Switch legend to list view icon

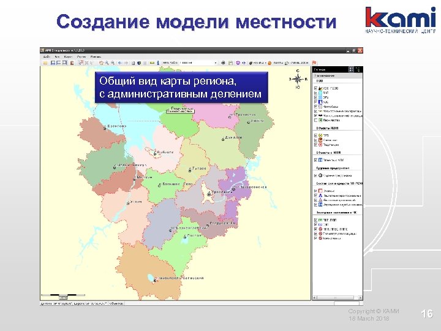pos(358,69)
